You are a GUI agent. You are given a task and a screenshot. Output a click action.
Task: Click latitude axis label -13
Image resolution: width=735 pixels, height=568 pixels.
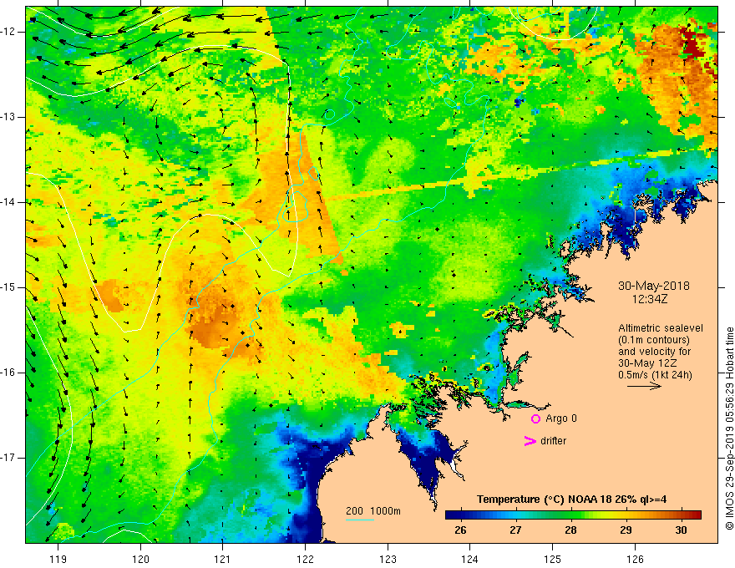(8, 117)
